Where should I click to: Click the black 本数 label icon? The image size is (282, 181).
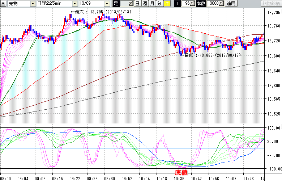[202, 3]
